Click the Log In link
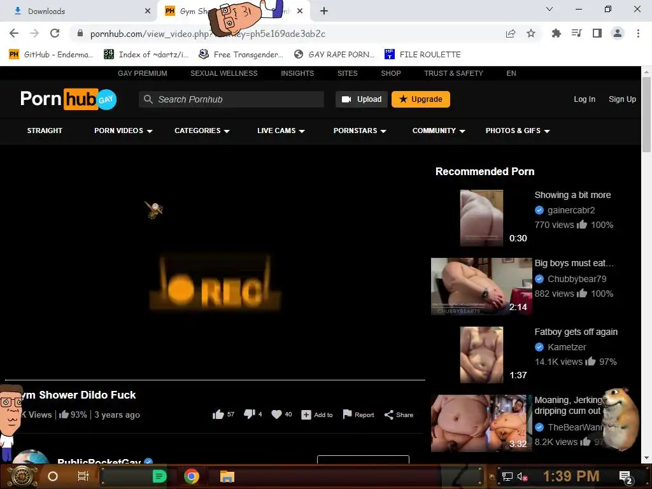The image size is (652, 489). [x=585, y=99]
